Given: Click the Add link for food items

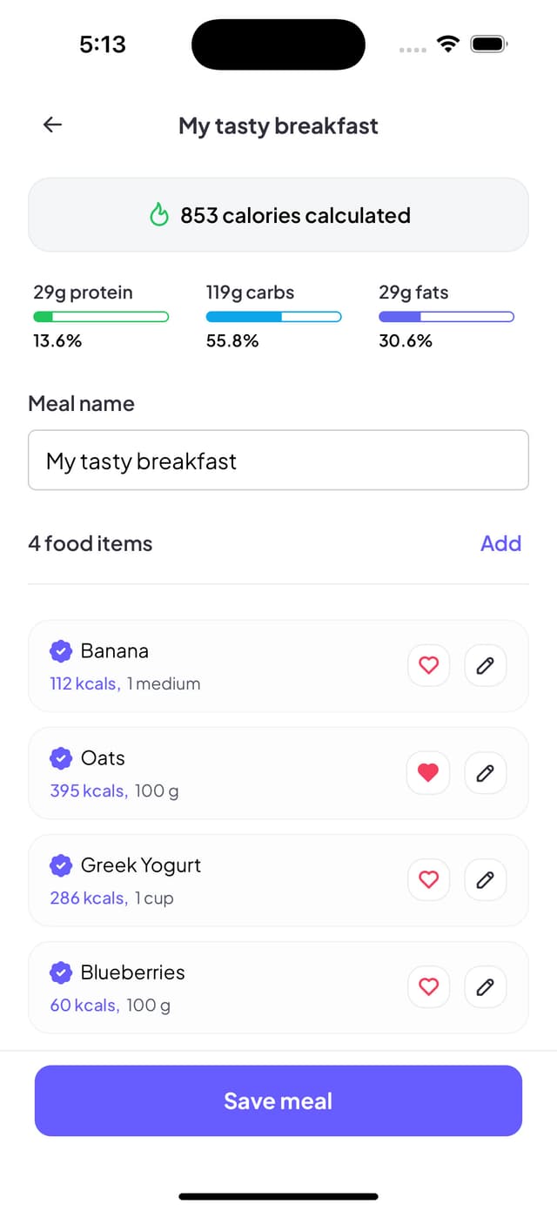Looking at the screenshot, I should (x=500, y=543).
